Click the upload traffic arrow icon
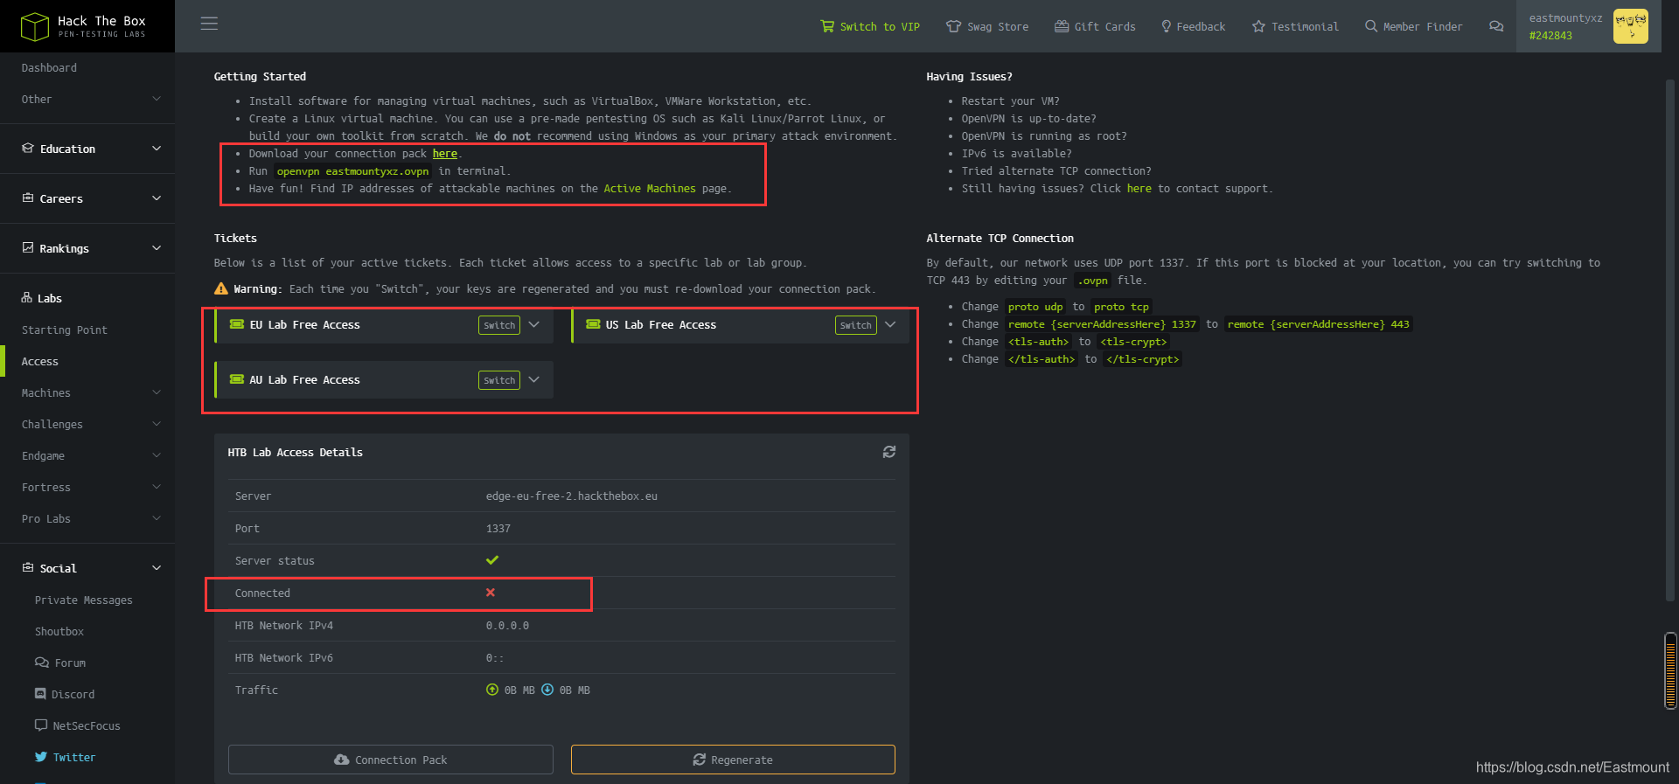 [492, 690]
